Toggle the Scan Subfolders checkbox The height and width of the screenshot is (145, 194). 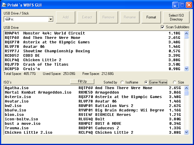[162, 27]
